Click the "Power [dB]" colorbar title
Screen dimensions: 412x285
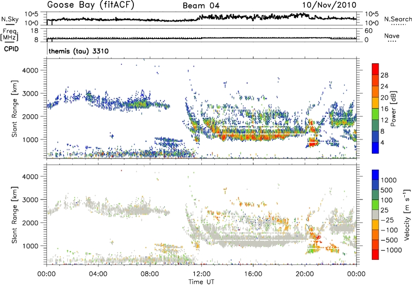(x=393, y=109)
